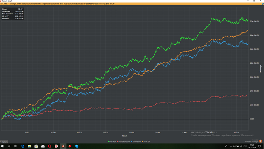The height and width of the screenshot is (149, 264).
Task: Select the Net Won value in stats box
Action: (x=19, y=19)
